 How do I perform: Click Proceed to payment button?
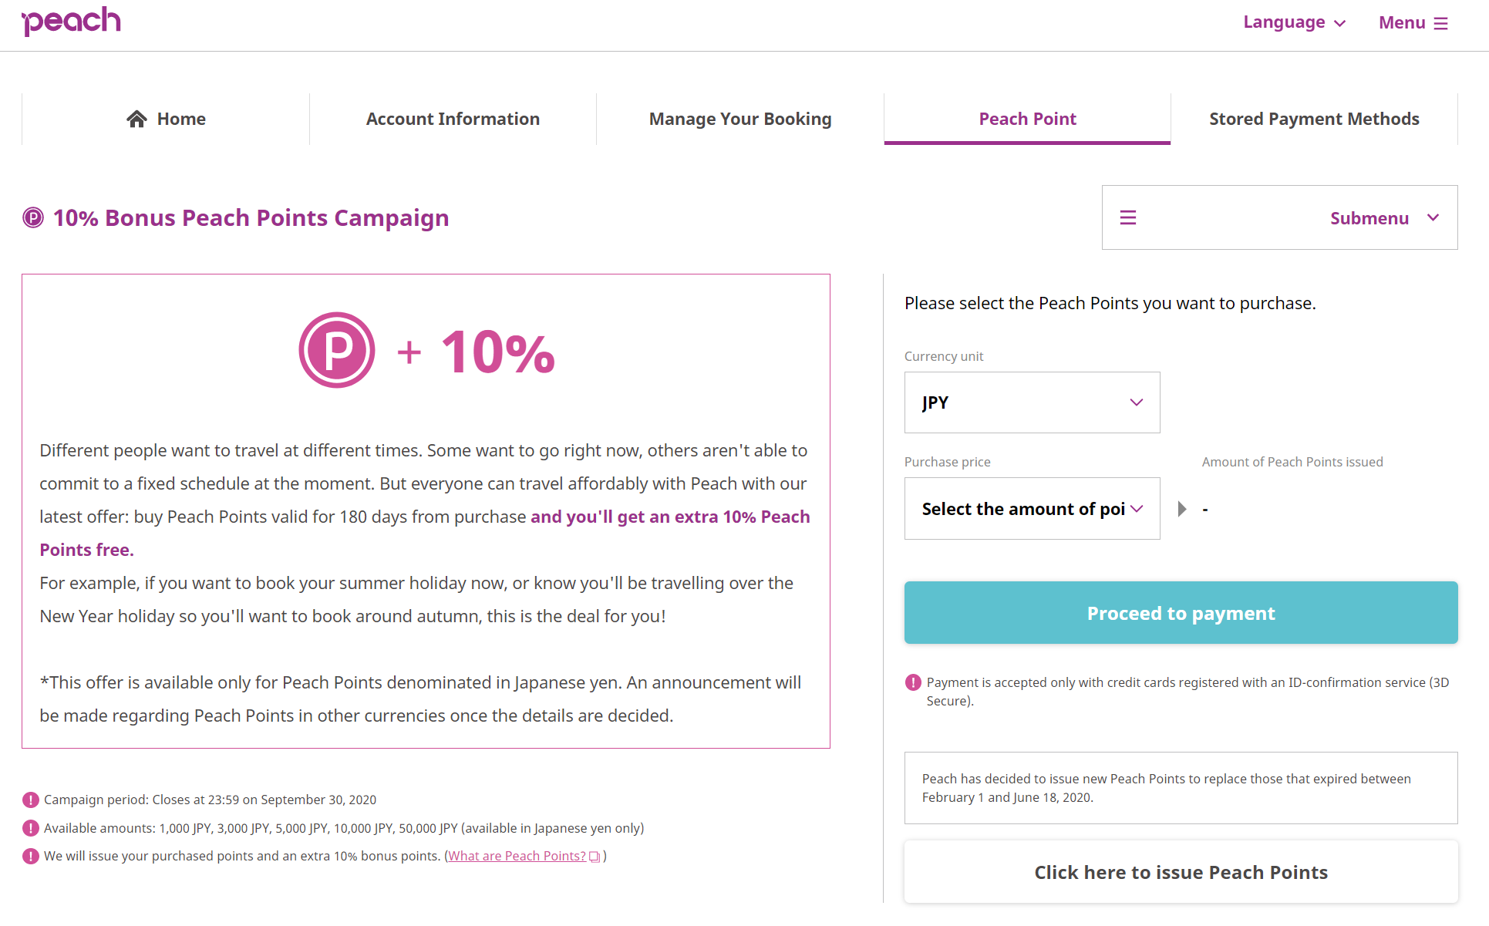(1181, 613)
